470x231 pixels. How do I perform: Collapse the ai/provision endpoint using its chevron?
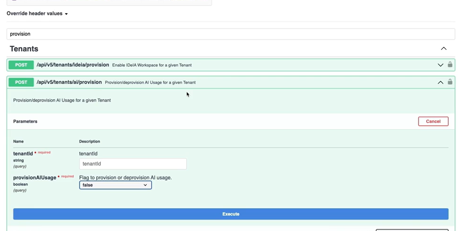440,82
